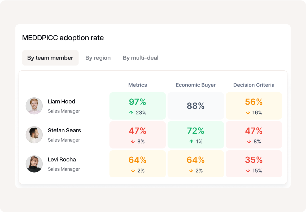The width and height of the screenshot is (306, 212).
Task: Open Liam Hood's 97% Metrics cell
Action: pyautogui.click(x=137, y=106)
